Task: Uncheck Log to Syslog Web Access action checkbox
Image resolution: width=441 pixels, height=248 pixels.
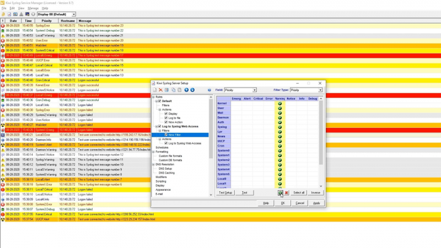Action: (166, 143)
